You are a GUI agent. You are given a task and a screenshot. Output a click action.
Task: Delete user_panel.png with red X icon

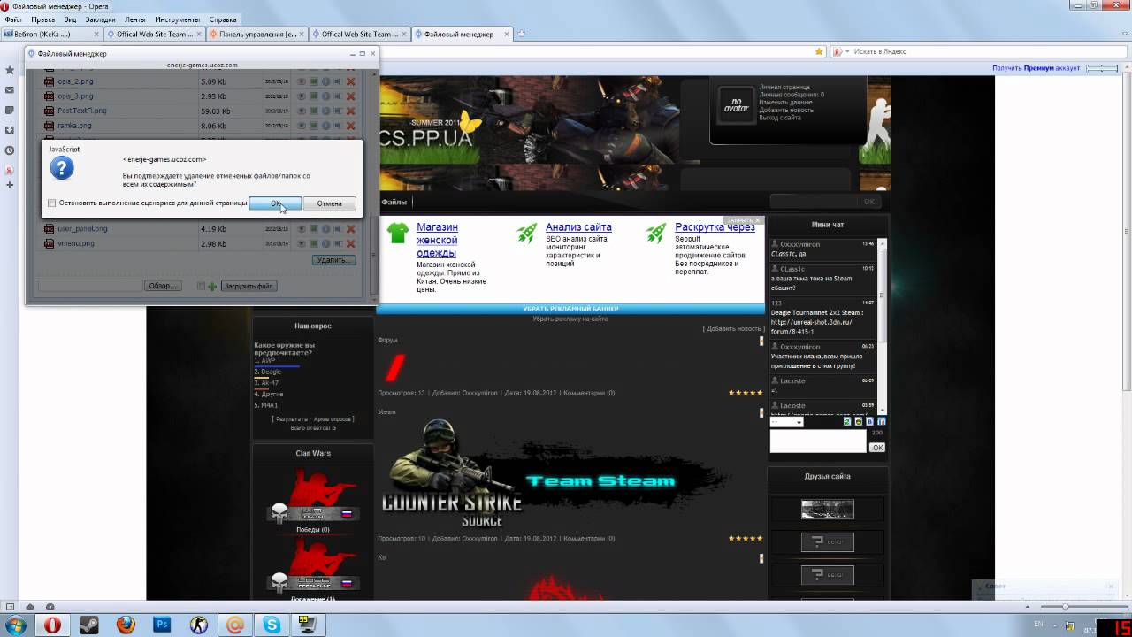[351, 228]
